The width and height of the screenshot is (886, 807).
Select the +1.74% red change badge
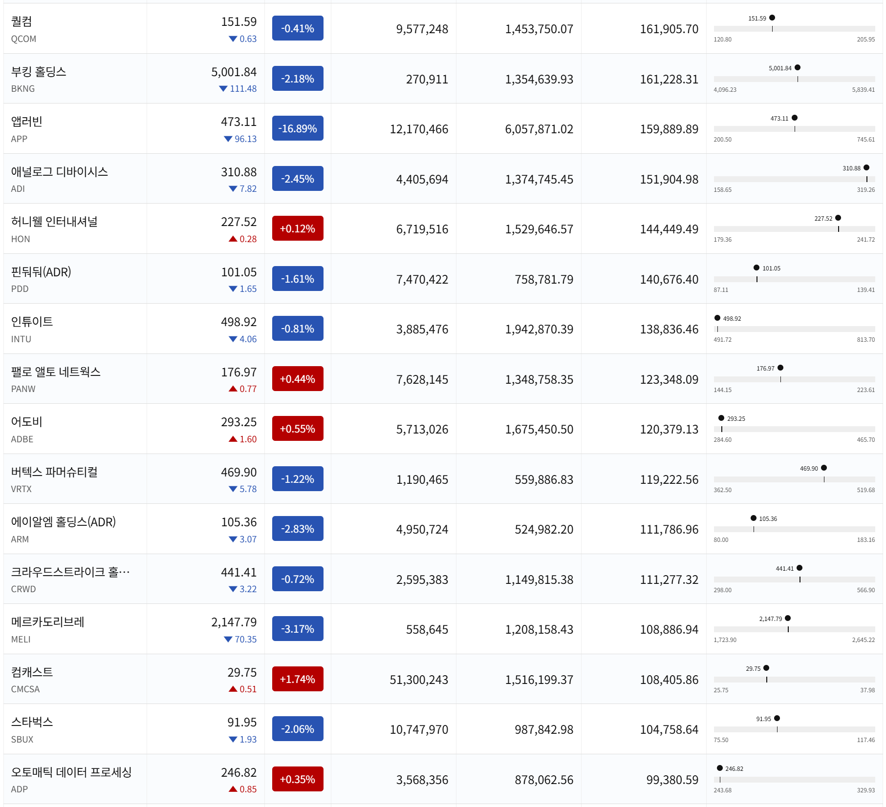coord(298,679)
